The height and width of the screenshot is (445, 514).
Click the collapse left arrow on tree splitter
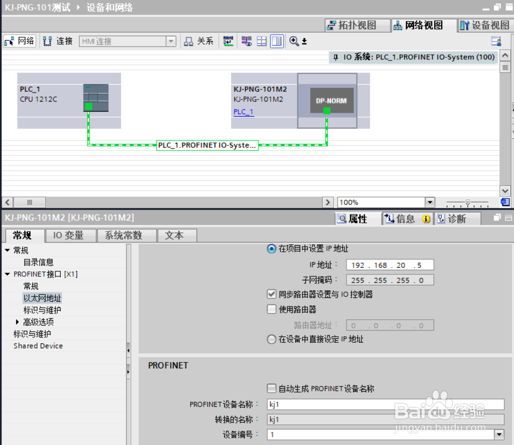pyautogui.click(x=128, y=350)
